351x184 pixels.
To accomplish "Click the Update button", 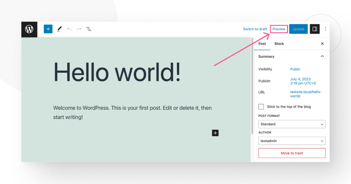I will coord(298,29).
